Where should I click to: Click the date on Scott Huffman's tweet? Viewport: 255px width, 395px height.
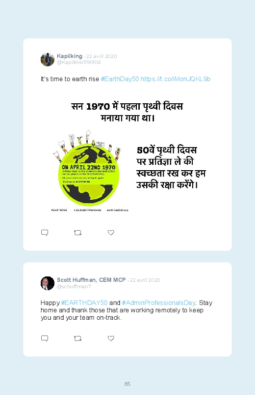[x=145, y=280]
